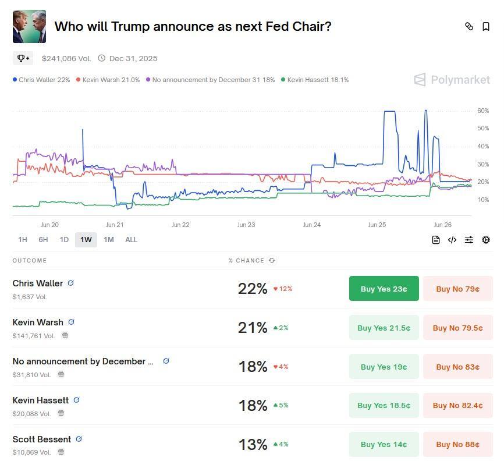
Task: Switch chart to 1M range
Action: coord(108,239)
